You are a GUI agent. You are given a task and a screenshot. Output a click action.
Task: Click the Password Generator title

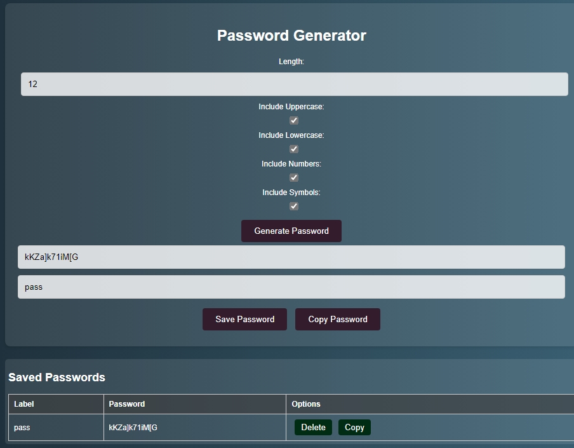(291, 36)
